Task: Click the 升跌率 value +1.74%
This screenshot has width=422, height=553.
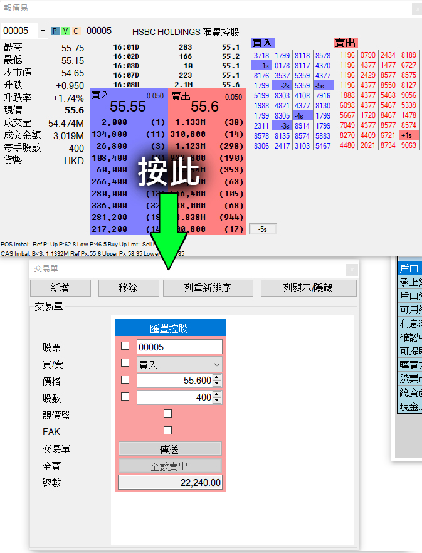Action: tap(68, 98)
